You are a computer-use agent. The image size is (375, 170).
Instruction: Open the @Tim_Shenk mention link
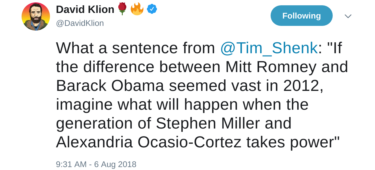(x=269, y=48)
